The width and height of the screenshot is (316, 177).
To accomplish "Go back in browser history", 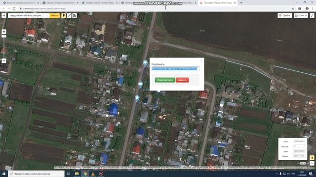I will pos(3,8).
